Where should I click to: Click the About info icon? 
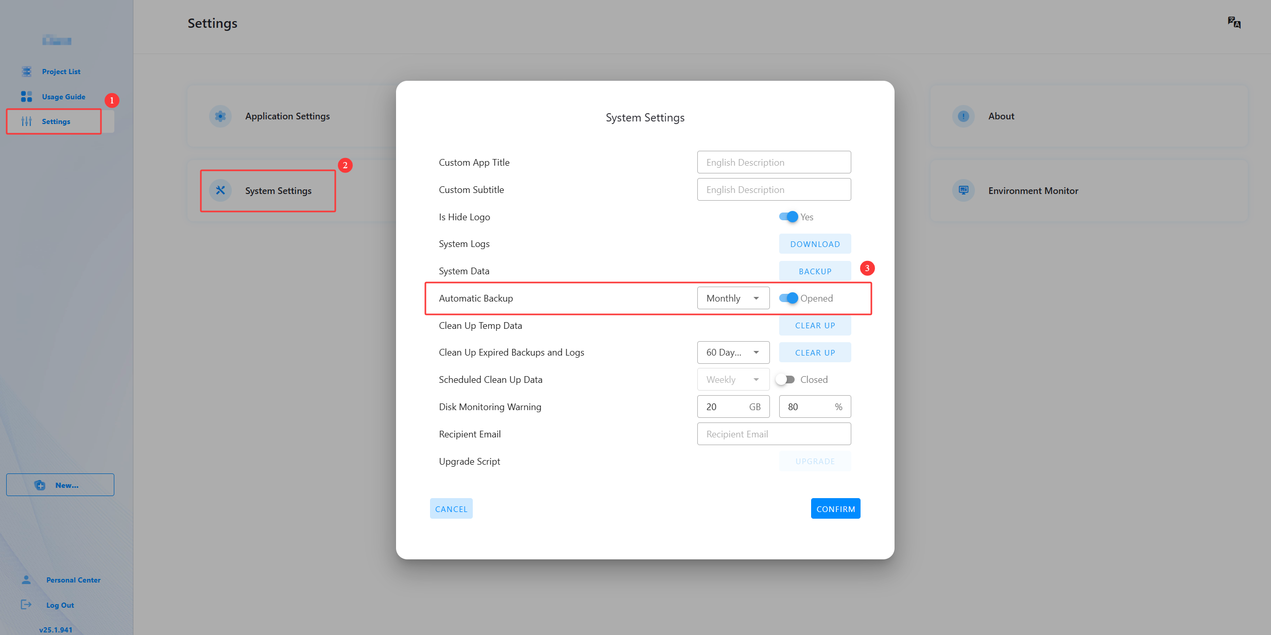coord(963,116)
